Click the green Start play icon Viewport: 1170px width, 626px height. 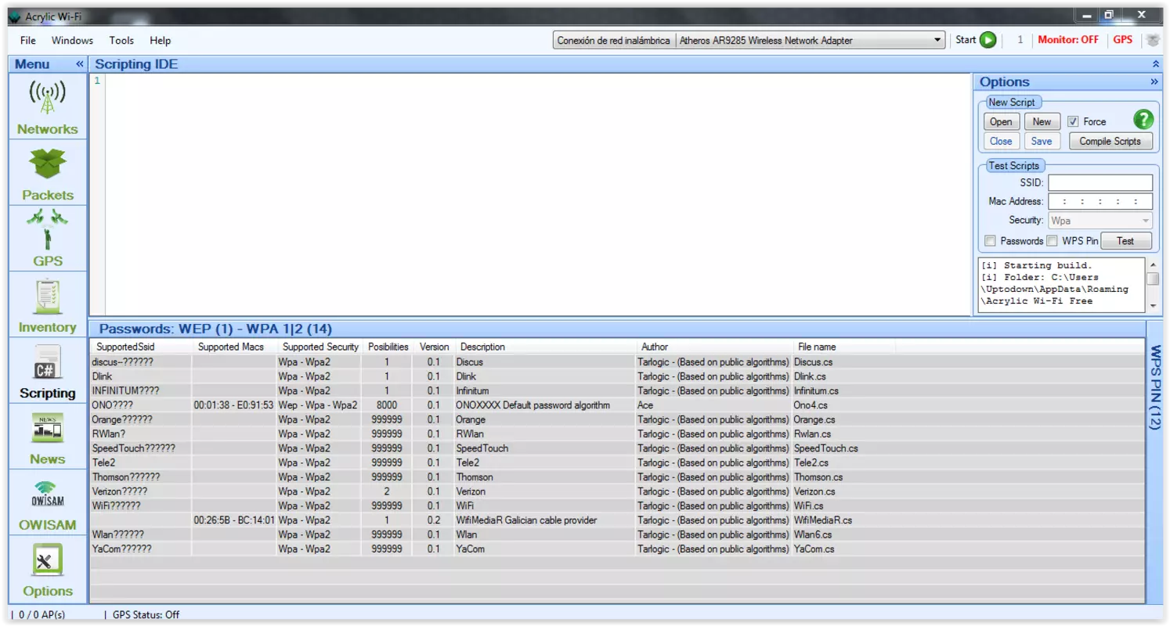(988, 40)
